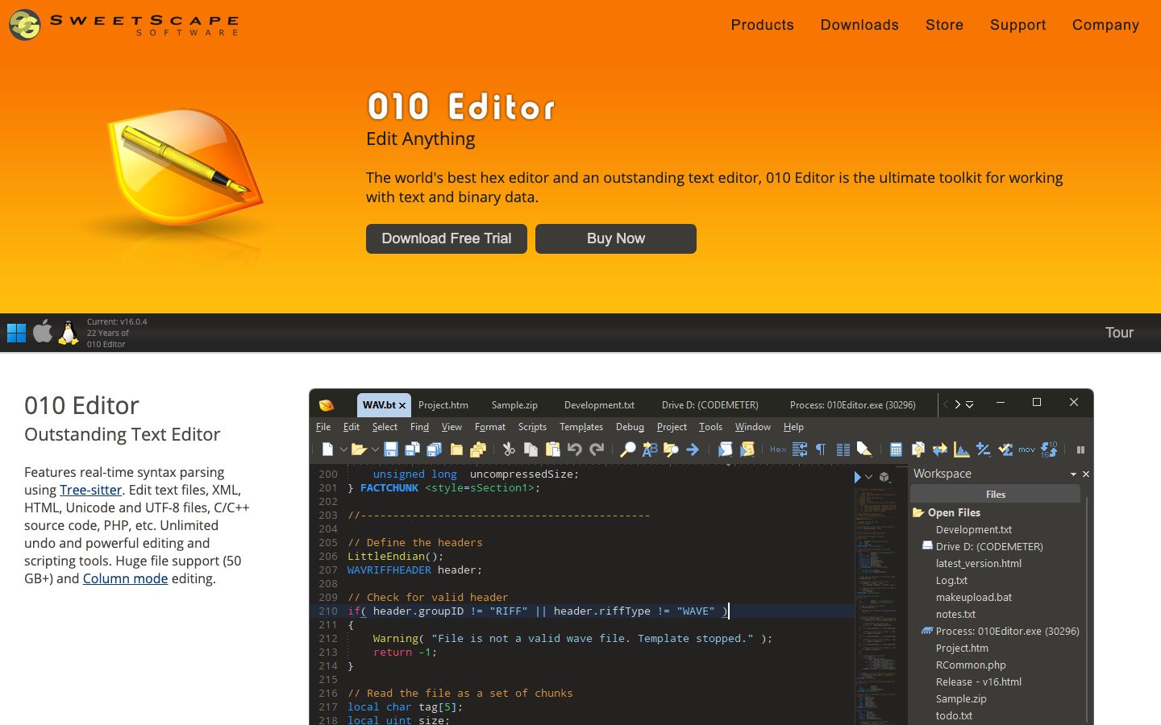1161x725 pixels.
Task: Toggle the linefeed/word wrap toolbar button
Action: [x=800, y=449]
